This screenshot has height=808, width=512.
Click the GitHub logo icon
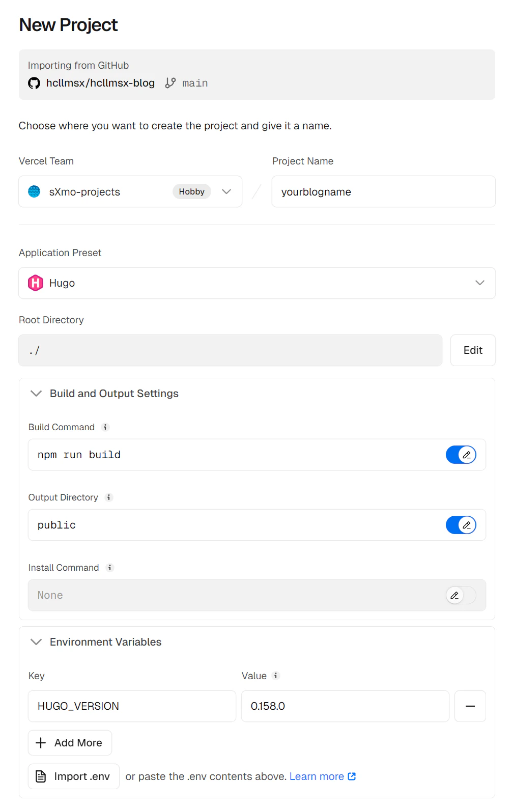coord(34,83)
